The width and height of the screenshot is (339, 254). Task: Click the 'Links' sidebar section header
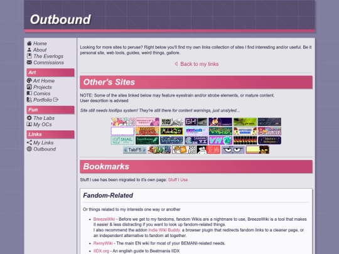pos(50,134)
